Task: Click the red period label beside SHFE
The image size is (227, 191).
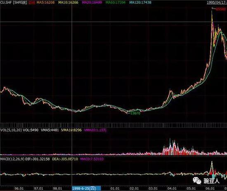Action: click(x=32, y=2)
